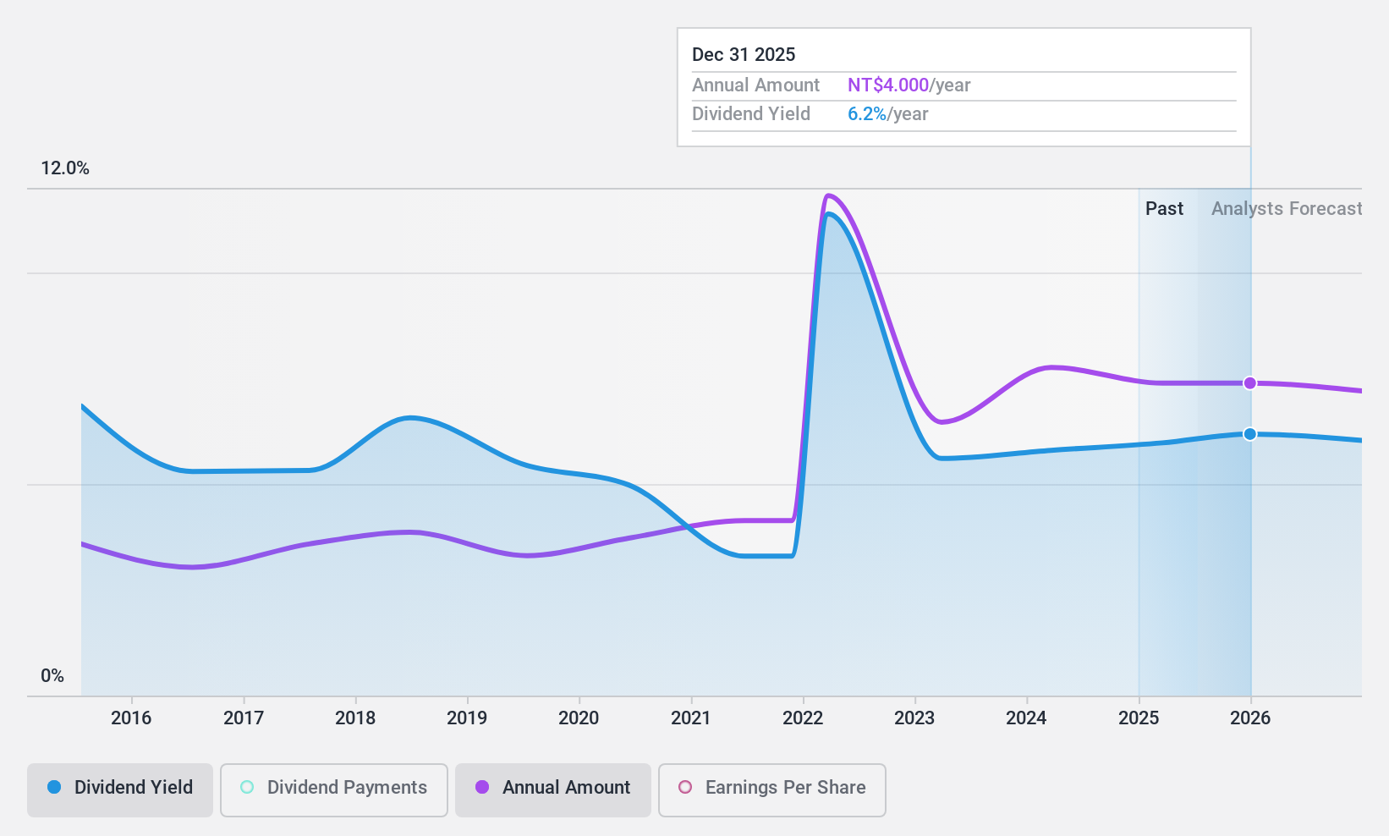Enable the Earnings Per Share series

pos(772,790)
